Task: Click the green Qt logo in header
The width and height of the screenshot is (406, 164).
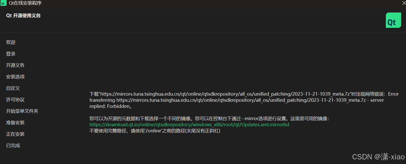Action: [393, 20]
